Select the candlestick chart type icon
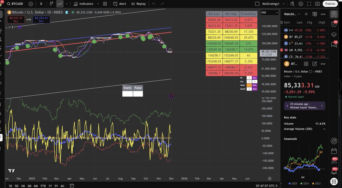 [x=52, y=4]
